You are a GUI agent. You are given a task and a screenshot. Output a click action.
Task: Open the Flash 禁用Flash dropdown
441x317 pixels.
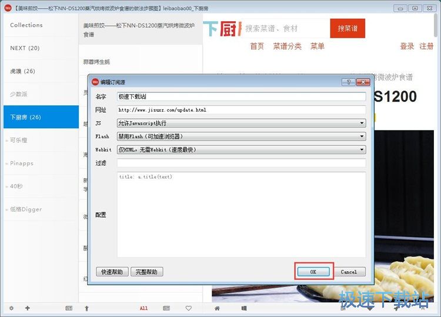(x=241, y=136)
